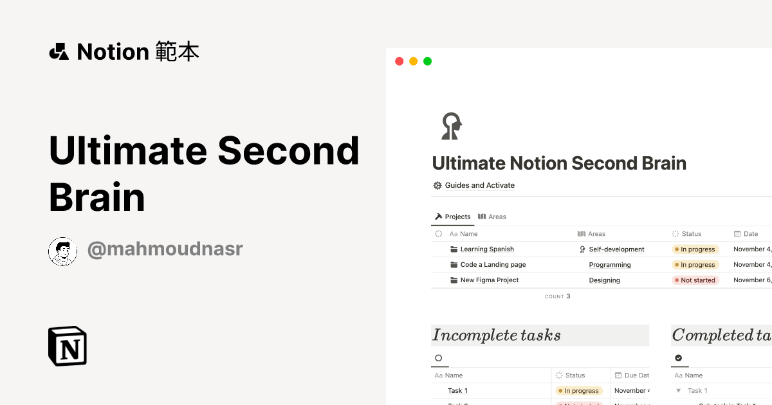The image size is (772, 405).
Task: Click the gear icon beside Guides and Activate
Action: 437,185
